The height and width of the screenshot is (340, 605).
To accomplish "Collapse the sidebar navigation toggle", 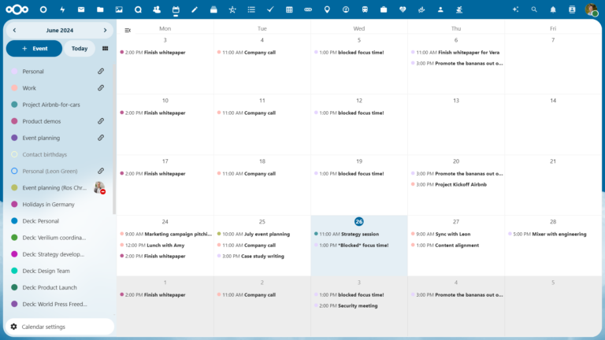I will click(x=128, y=30).
